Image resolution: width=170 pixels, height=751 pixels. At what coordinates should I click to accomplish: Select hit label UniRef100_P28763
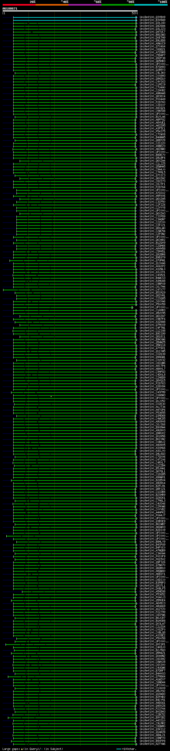(x=152, y=383)
